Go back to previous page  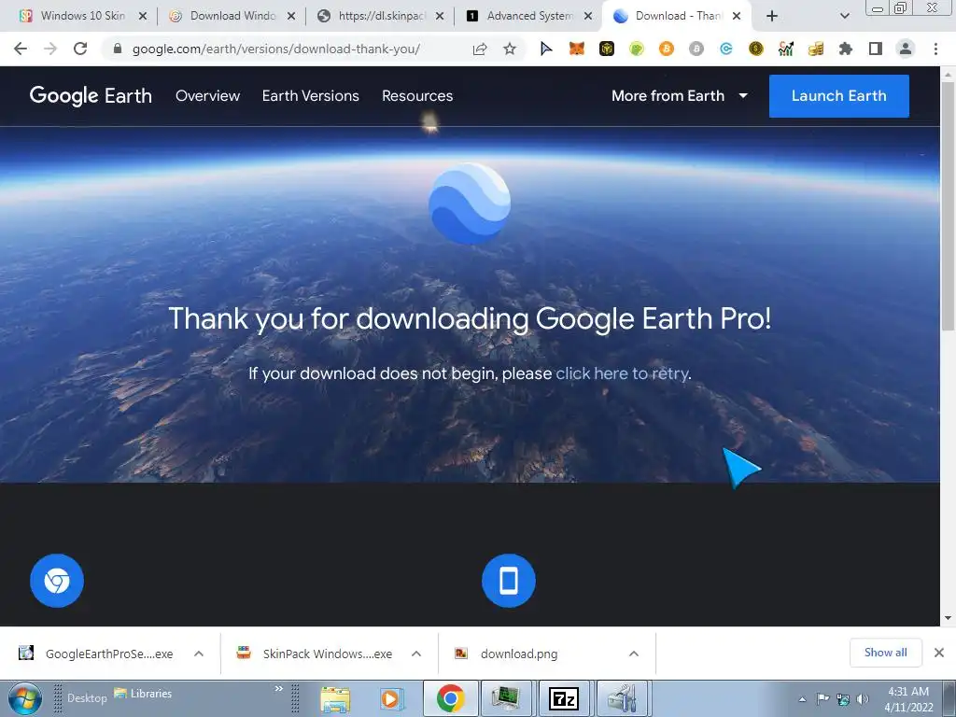click(x=21, y=49)
